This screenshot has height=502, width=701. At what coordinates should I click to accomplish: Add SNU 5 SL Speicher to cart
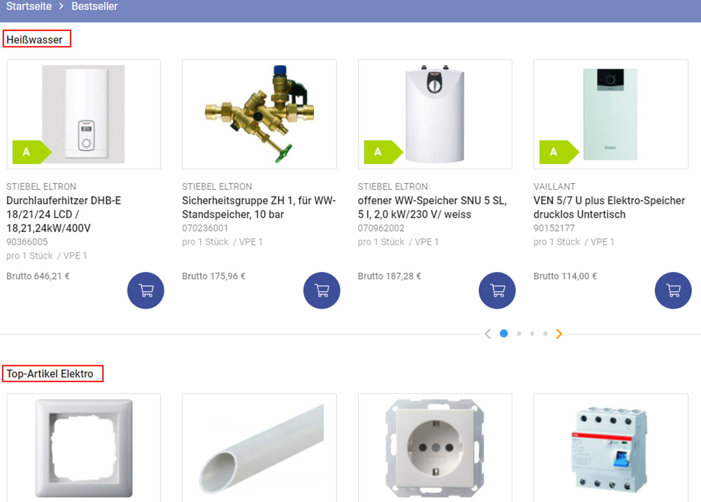tap(497, 290)
